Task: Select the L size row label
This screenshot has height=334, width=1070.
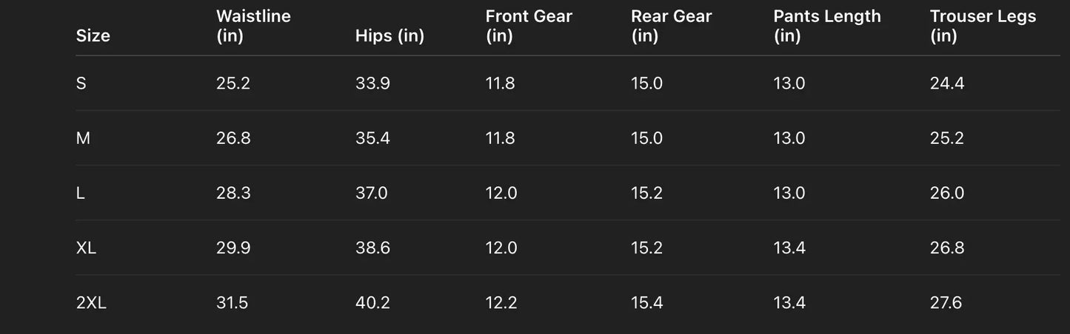Action: click(x=81, y=193)
